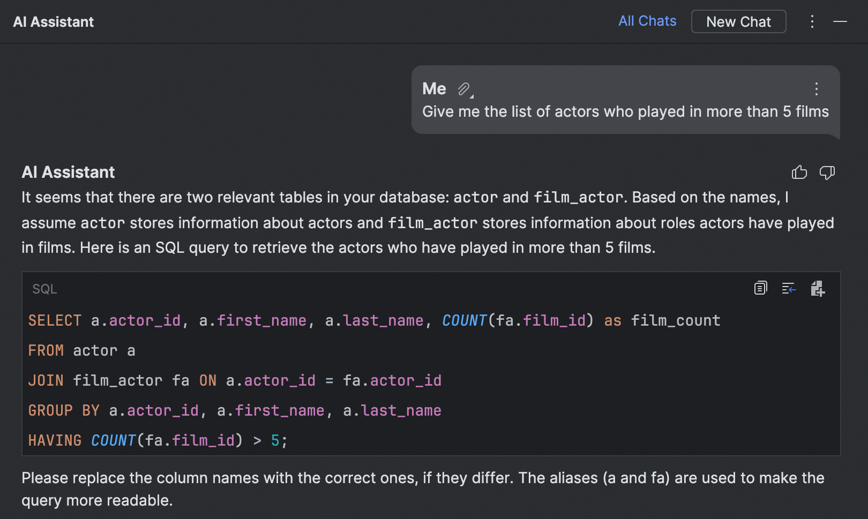
Task: Click the JOIN film_actor code line
Action: [234, 380]
